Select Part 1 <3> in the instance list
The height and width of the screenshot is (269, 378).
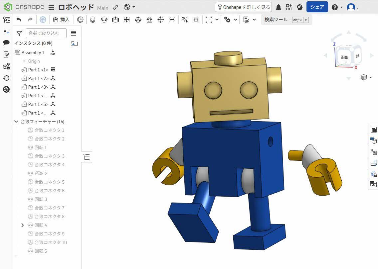(x=38, y=87)
